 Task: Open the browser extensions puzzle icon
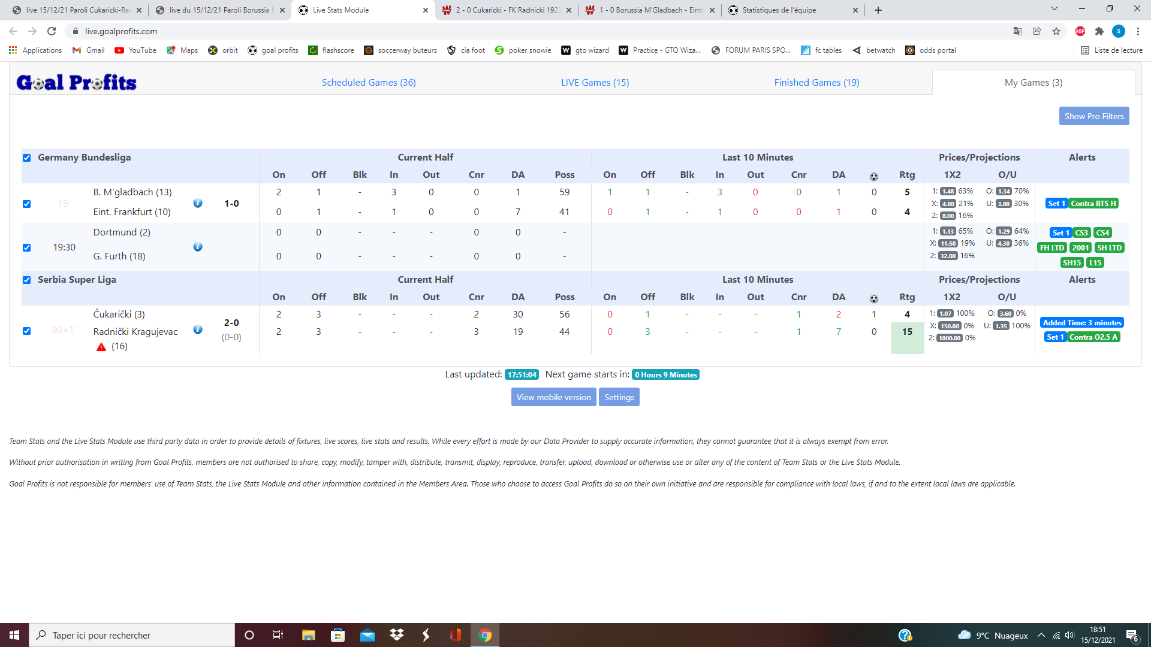[1099, 31]
